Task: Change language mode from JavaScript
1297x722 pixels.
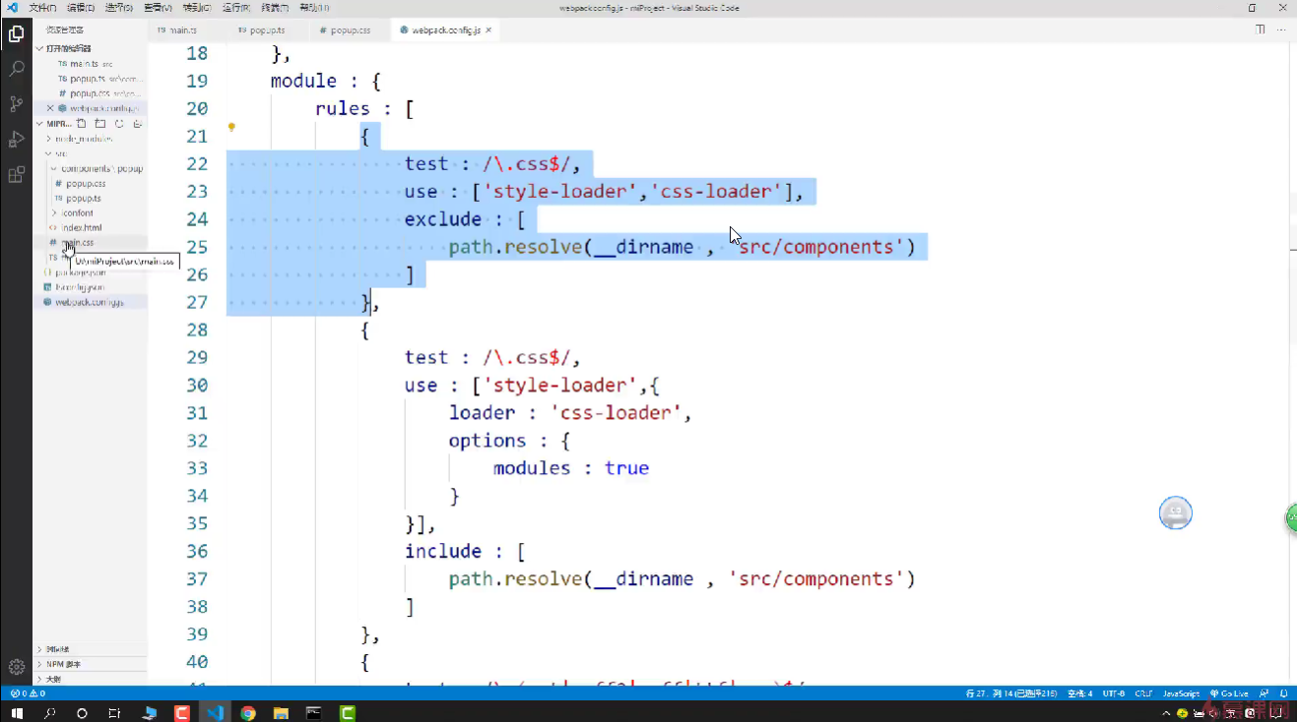Action: click(1181, 693)
